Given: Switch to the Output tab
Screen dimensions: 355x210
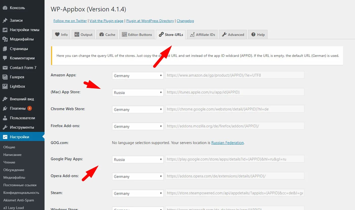Looking at the screenshot, I should point(83,35).
